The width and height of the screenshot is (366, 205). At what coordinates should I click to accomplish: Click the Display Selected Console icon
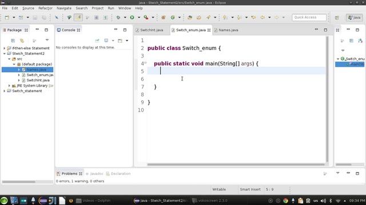pyautogui.click(x=106, y=40)
